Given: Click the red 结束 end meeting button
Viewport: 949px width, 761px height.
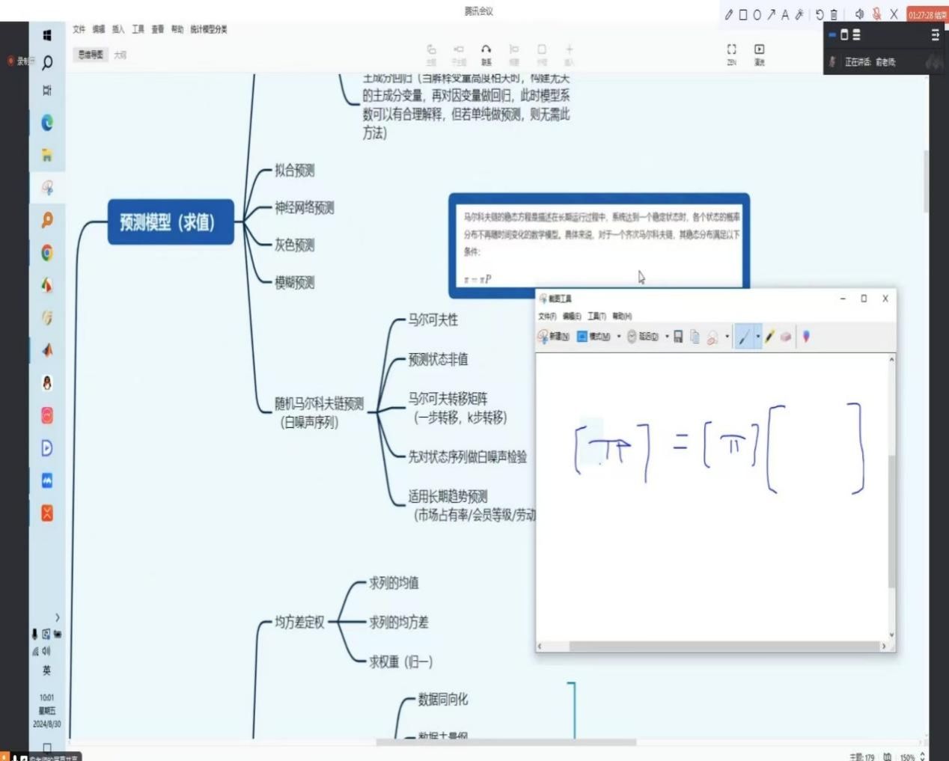Looking at the screenshot, I should point(927,14).
